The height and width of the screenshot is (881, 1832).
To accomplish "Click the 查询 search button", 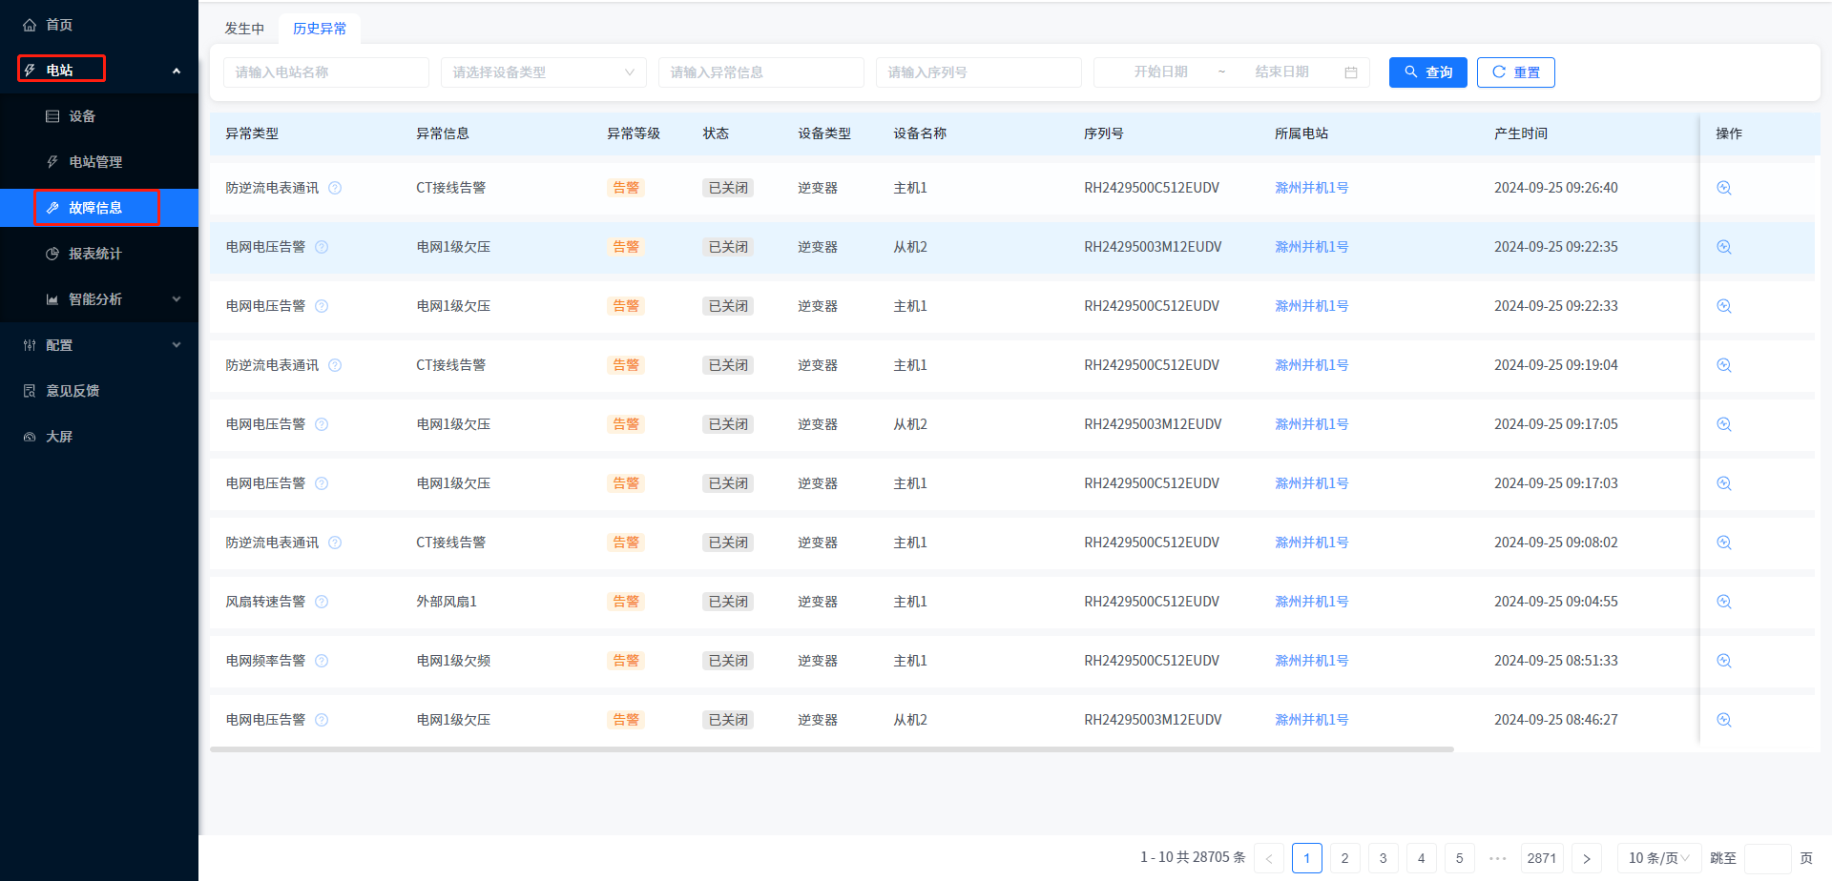I will [x=1427, y=72].
